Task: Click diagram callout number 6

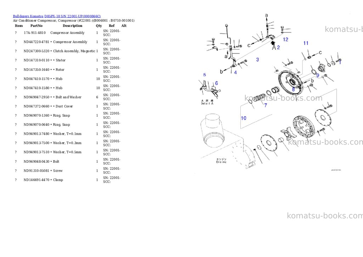Action: coord(216,83)
